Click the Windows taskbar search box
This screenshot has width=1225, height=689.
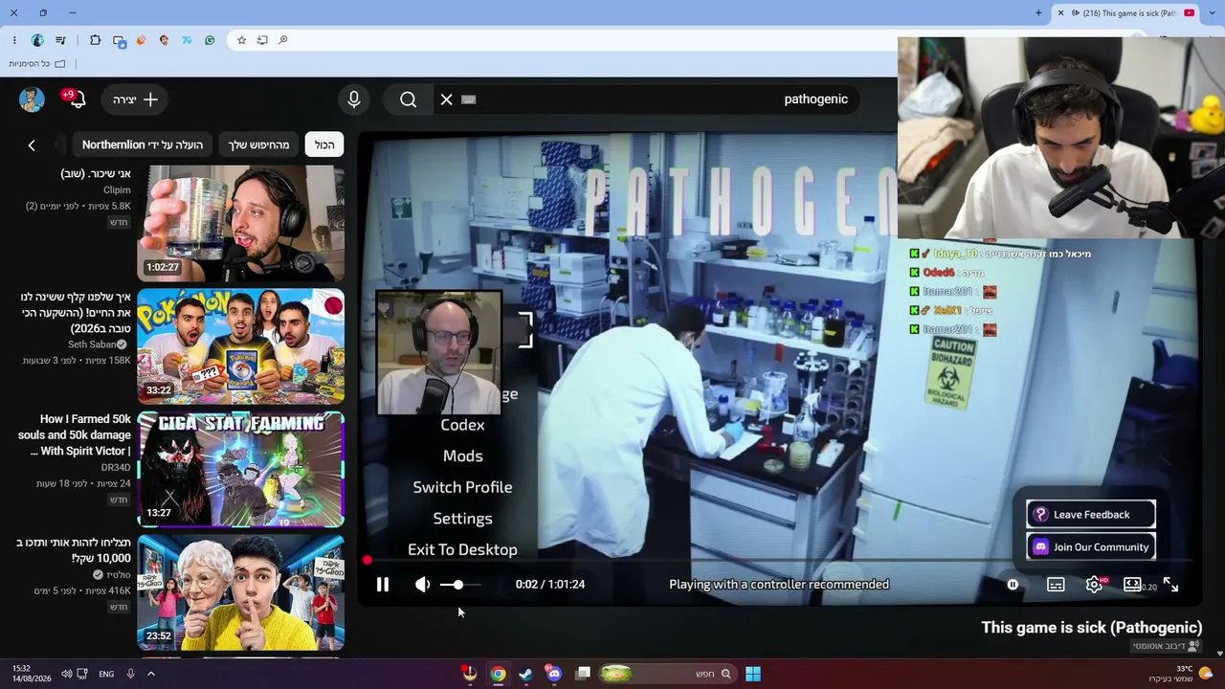666,674
